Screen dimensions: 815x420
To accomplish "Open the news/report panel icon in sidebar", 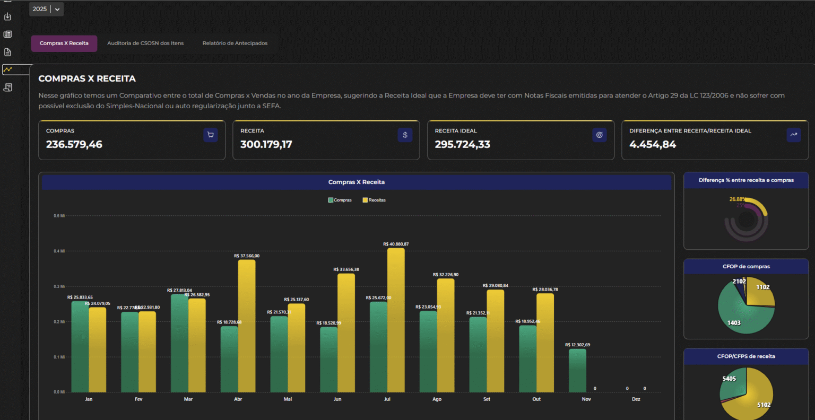I will click(7, 34).
